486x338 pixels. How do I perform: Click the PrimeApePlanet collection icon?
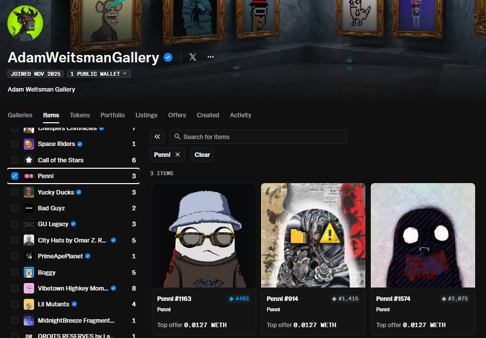[x=29, y=256]
